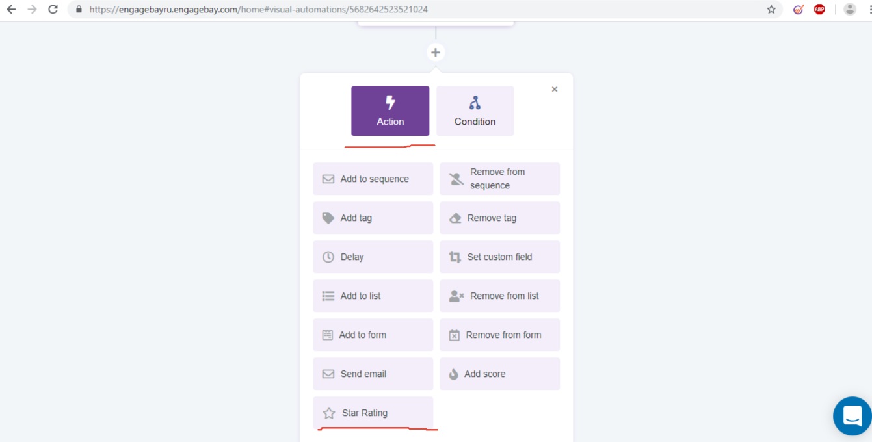Click the Remove from form calendar icon
Viewport: 872px width, 442px height.
point(455,335)
